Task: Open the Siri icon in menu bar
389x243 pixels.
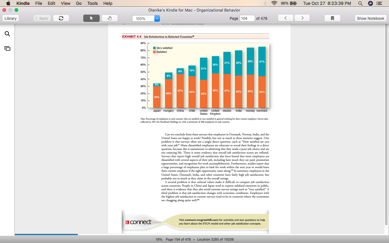Action: pyautogui.click(x=370, y=3)
